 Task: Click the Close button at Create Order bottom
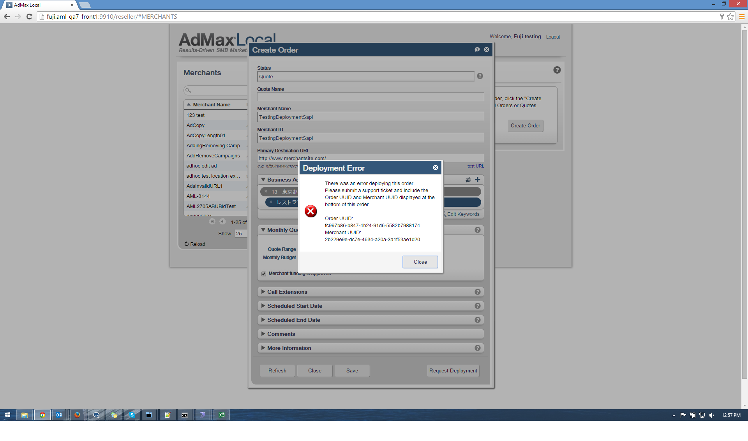(315, 370)
